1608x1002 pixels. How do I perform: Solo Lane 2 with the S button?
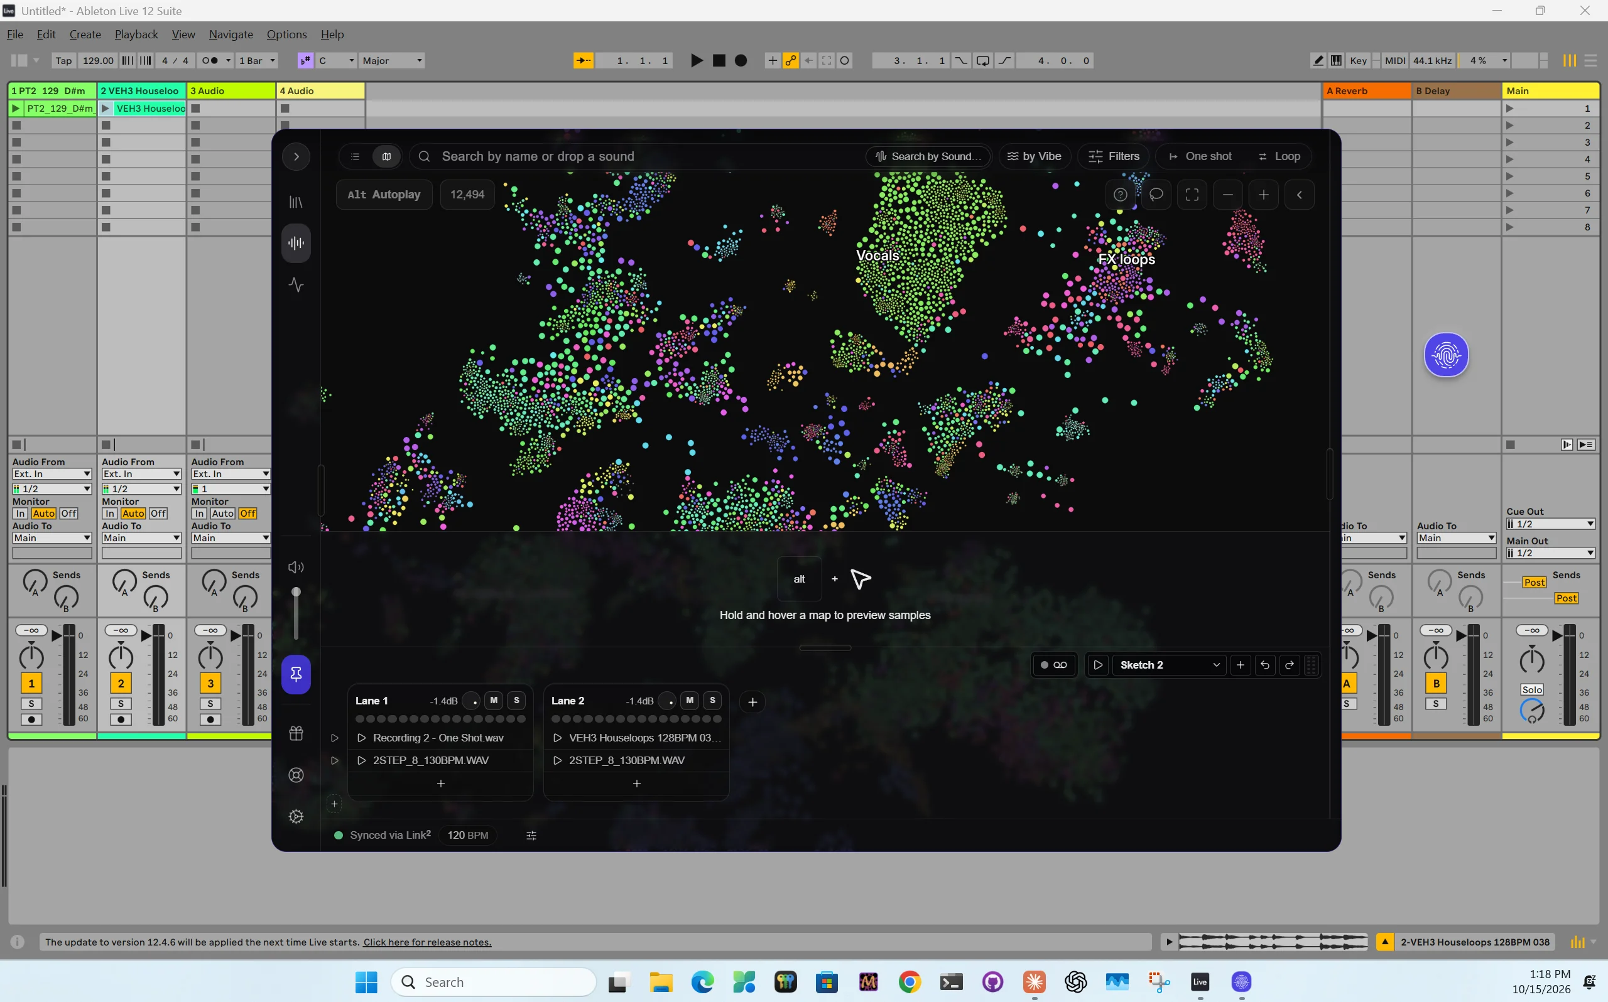pos(712,700)
